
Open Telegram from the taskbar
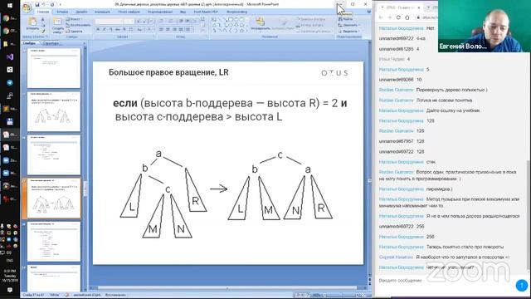click(x=10, y=83)
